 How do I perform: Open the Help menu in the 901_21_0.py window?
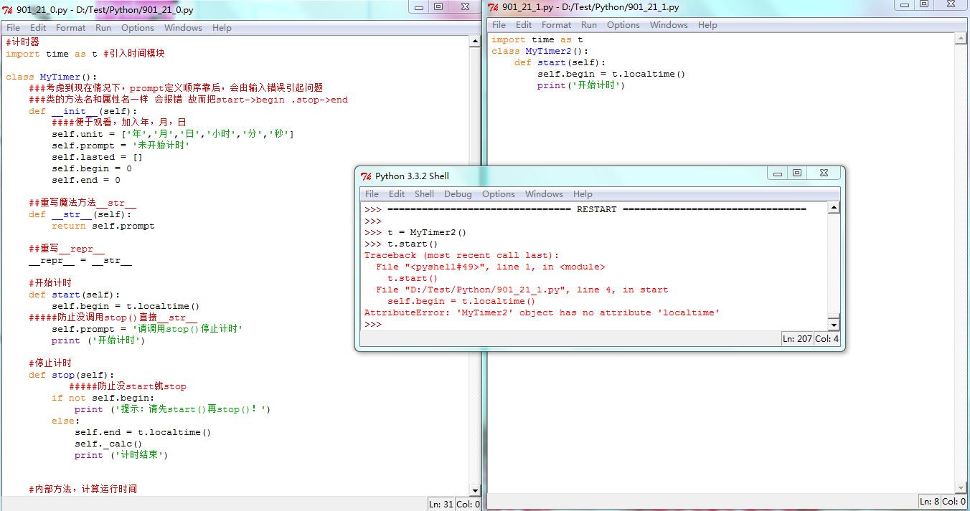click(222, 28)
